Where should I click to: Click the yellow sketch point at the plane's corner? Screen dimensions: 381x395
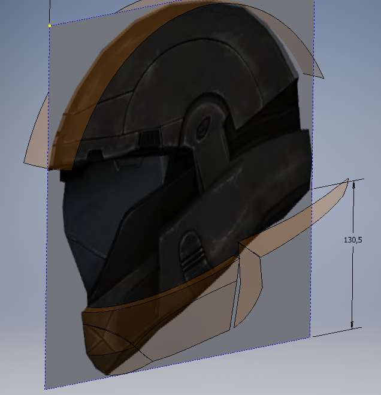50,26
